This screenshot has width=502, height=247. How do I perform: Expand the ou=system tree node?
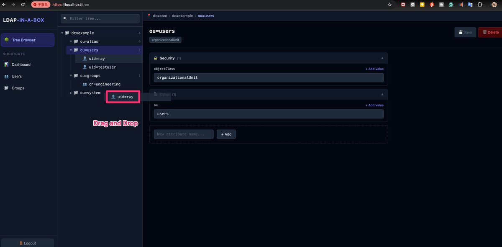point(71,93)
